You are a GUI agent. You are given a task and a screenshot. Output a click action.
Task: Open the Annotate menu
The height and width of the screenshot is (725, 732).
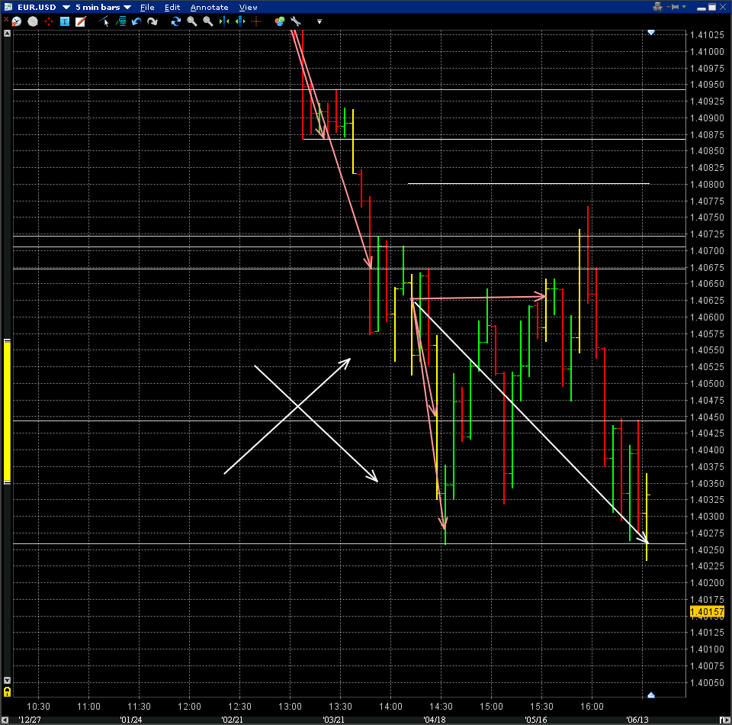point(209,8)
